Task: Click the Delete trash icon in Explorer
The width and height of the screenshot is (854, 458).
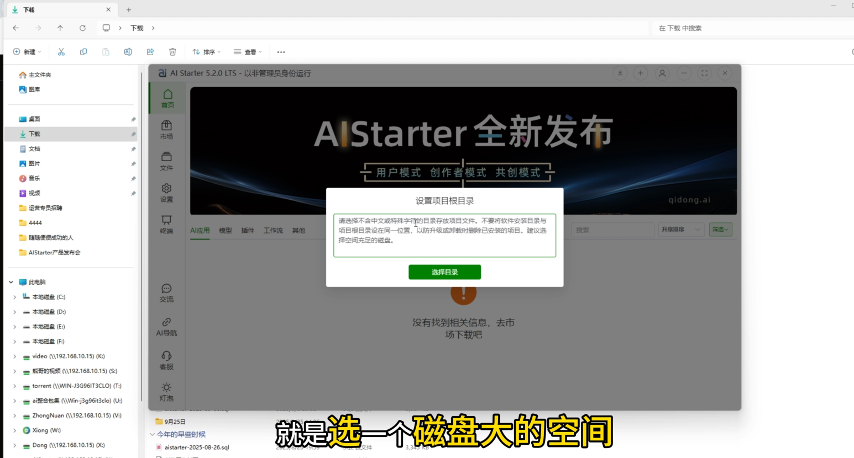Action: [172, 52]
